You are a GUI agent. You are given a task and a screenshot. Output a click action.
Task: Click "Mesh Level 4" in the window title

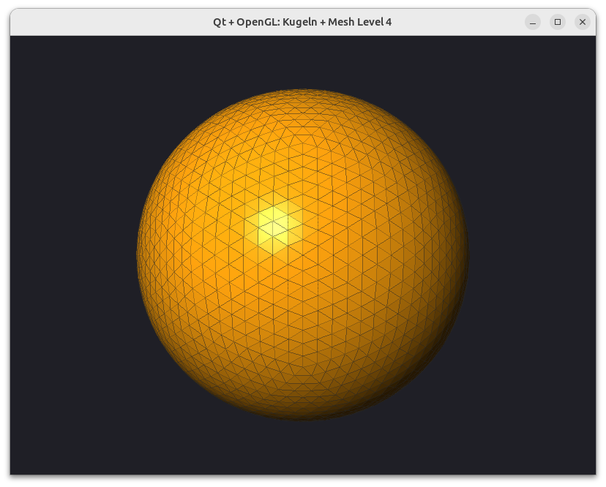(x=360, y=22)
